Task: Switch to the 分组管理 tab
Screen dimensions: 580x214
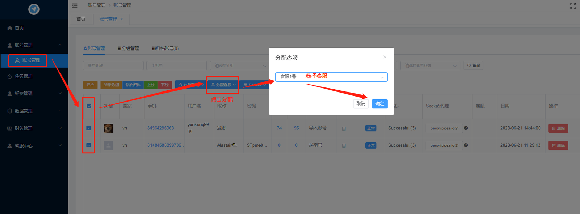Action: (128, 48)
